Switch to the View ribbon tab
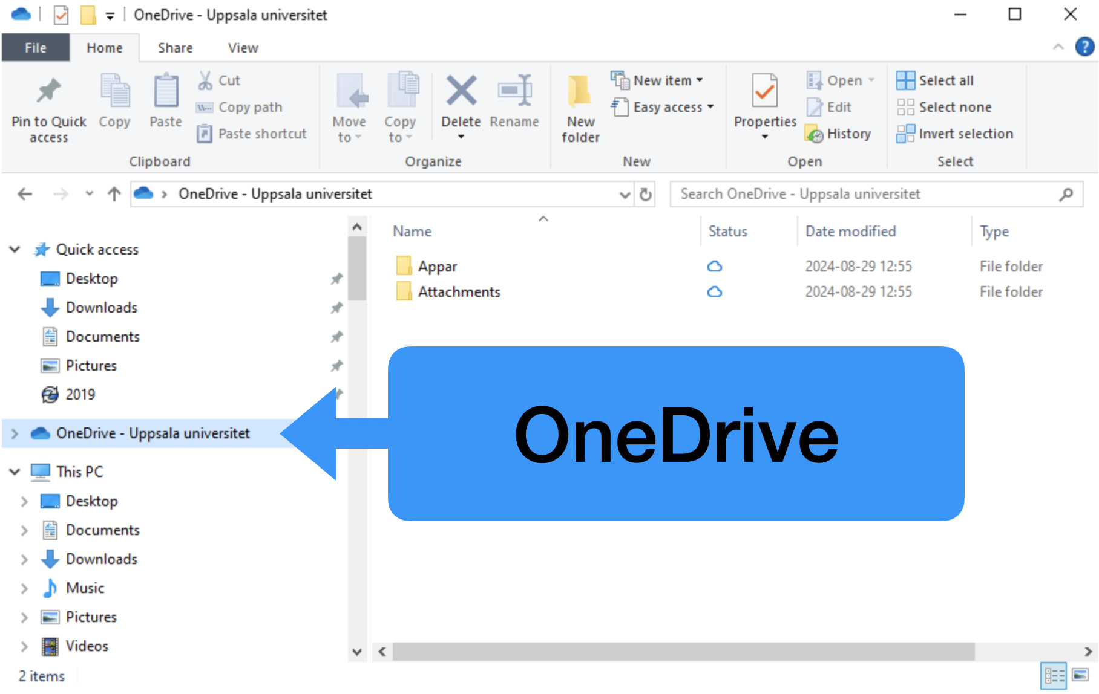Viewport: 1099px width, 694px height. [x=243, y=48]
